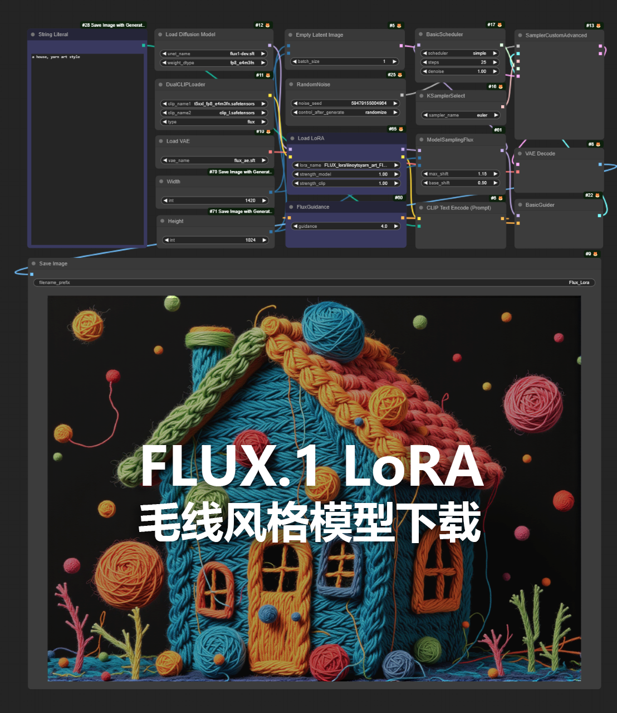Increase guidance value with right arrow
Image resolution: width=617 pixels, height=713 pixels.
tap(396, 226)
